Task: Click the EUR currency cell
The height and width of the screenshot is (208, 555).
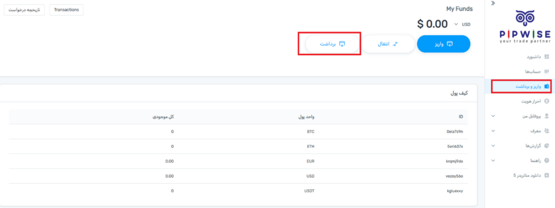Action: click(x=311, y=161)
